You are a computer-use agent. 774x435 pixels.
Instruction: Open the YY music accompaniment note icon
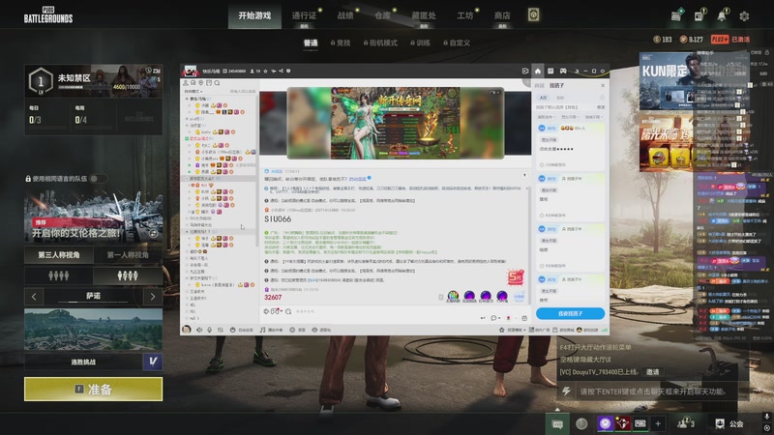[x=262, y=330]
